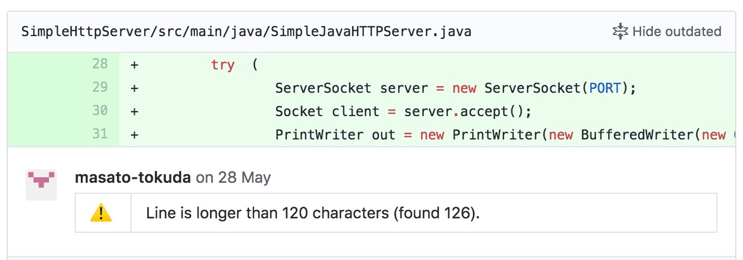Select line number 29 in diff
This screenshot has width=743, height=260.
coord(100,87)
